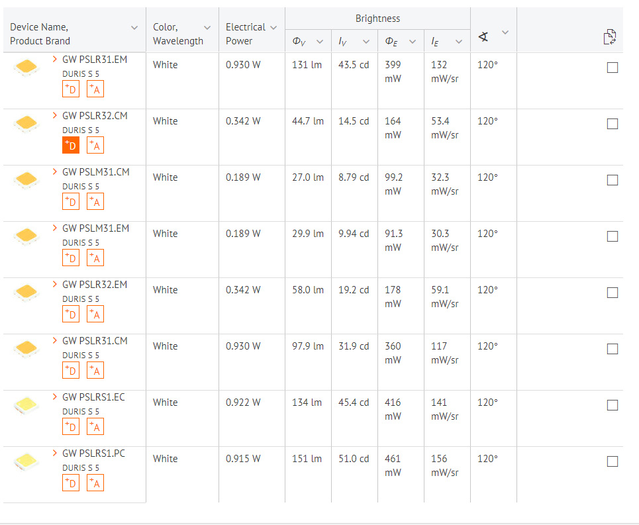Click the compare documents icon in header
The height and width of the screenshot is (525, 639).
(x=610, y=38)
